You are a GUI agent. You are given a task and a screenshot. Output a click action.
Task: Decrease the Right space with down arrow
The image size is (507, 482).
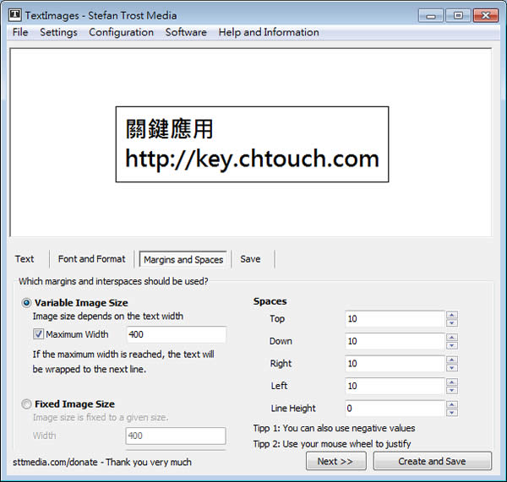click(452, 367)
